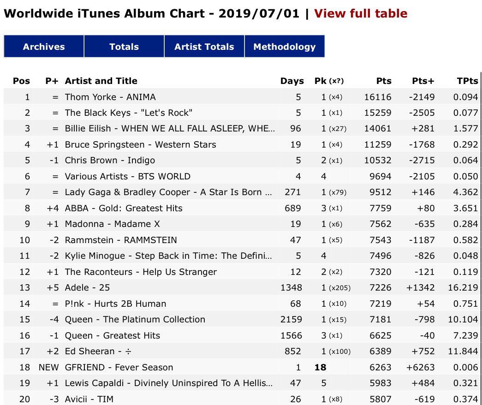
Task: Click the TPts column header
Action: (467, 81)
